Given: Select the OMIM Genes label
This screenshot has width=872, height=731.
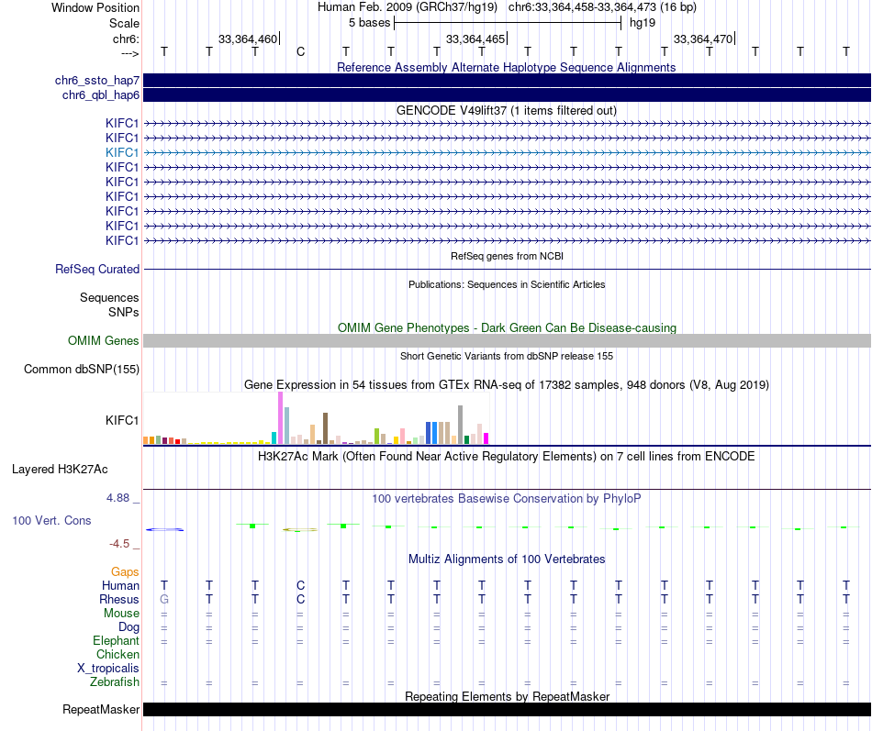Looking at the screenshot, I should 103,341.
